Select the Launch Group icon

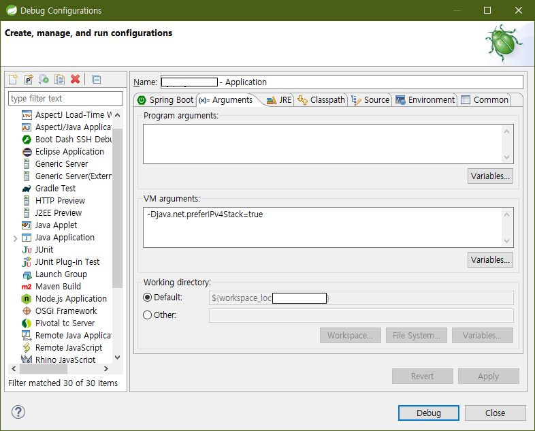click(x=27, y=274)
